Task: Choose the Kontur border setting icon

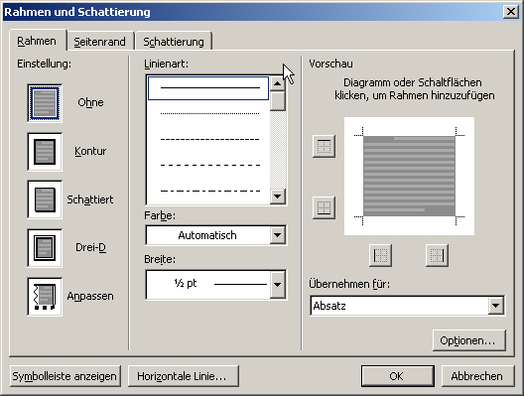Action: point(45,152)
